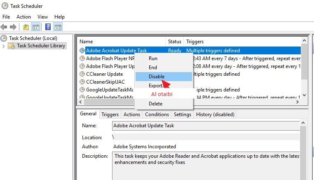This screenshot has height=180, width=314.
Task: Switch to the Settings tab
Action: [x=183, y=115]
